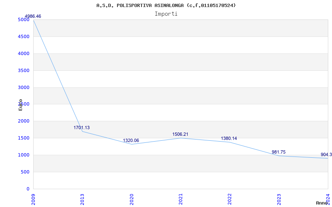Select the 1380.14 data label
This screenshot has height=207, width=332.
pyautogui.click(x=229, y=138)
